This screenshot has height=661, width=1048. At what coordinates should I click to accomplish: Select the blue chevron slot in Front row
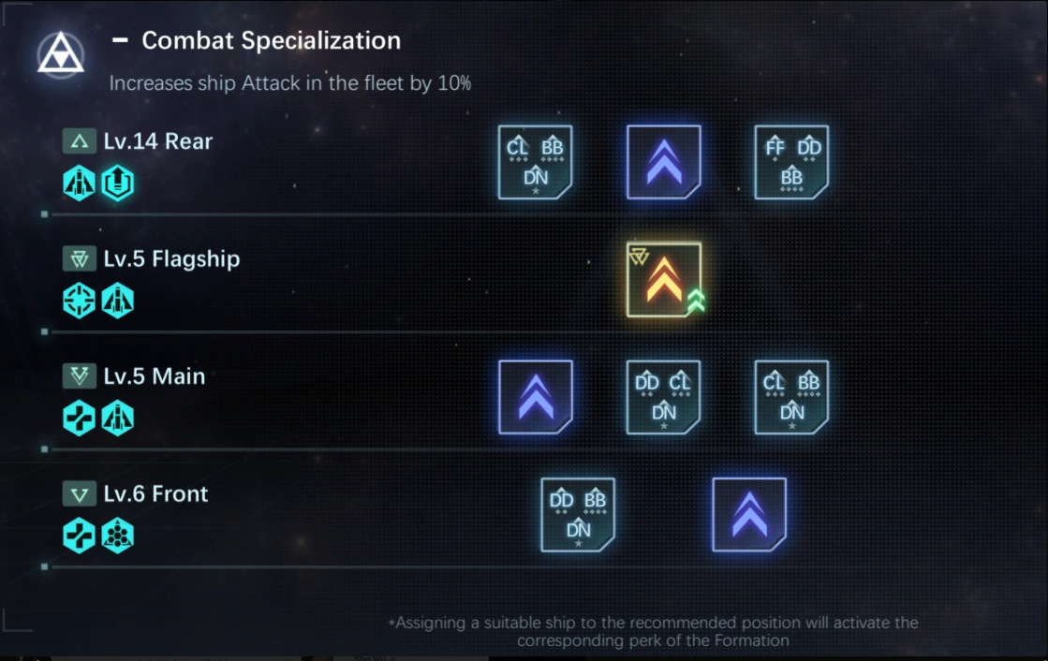[749, 514]
